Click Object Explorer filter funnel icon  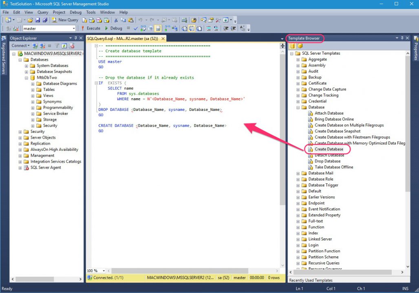tap(57, 46)
